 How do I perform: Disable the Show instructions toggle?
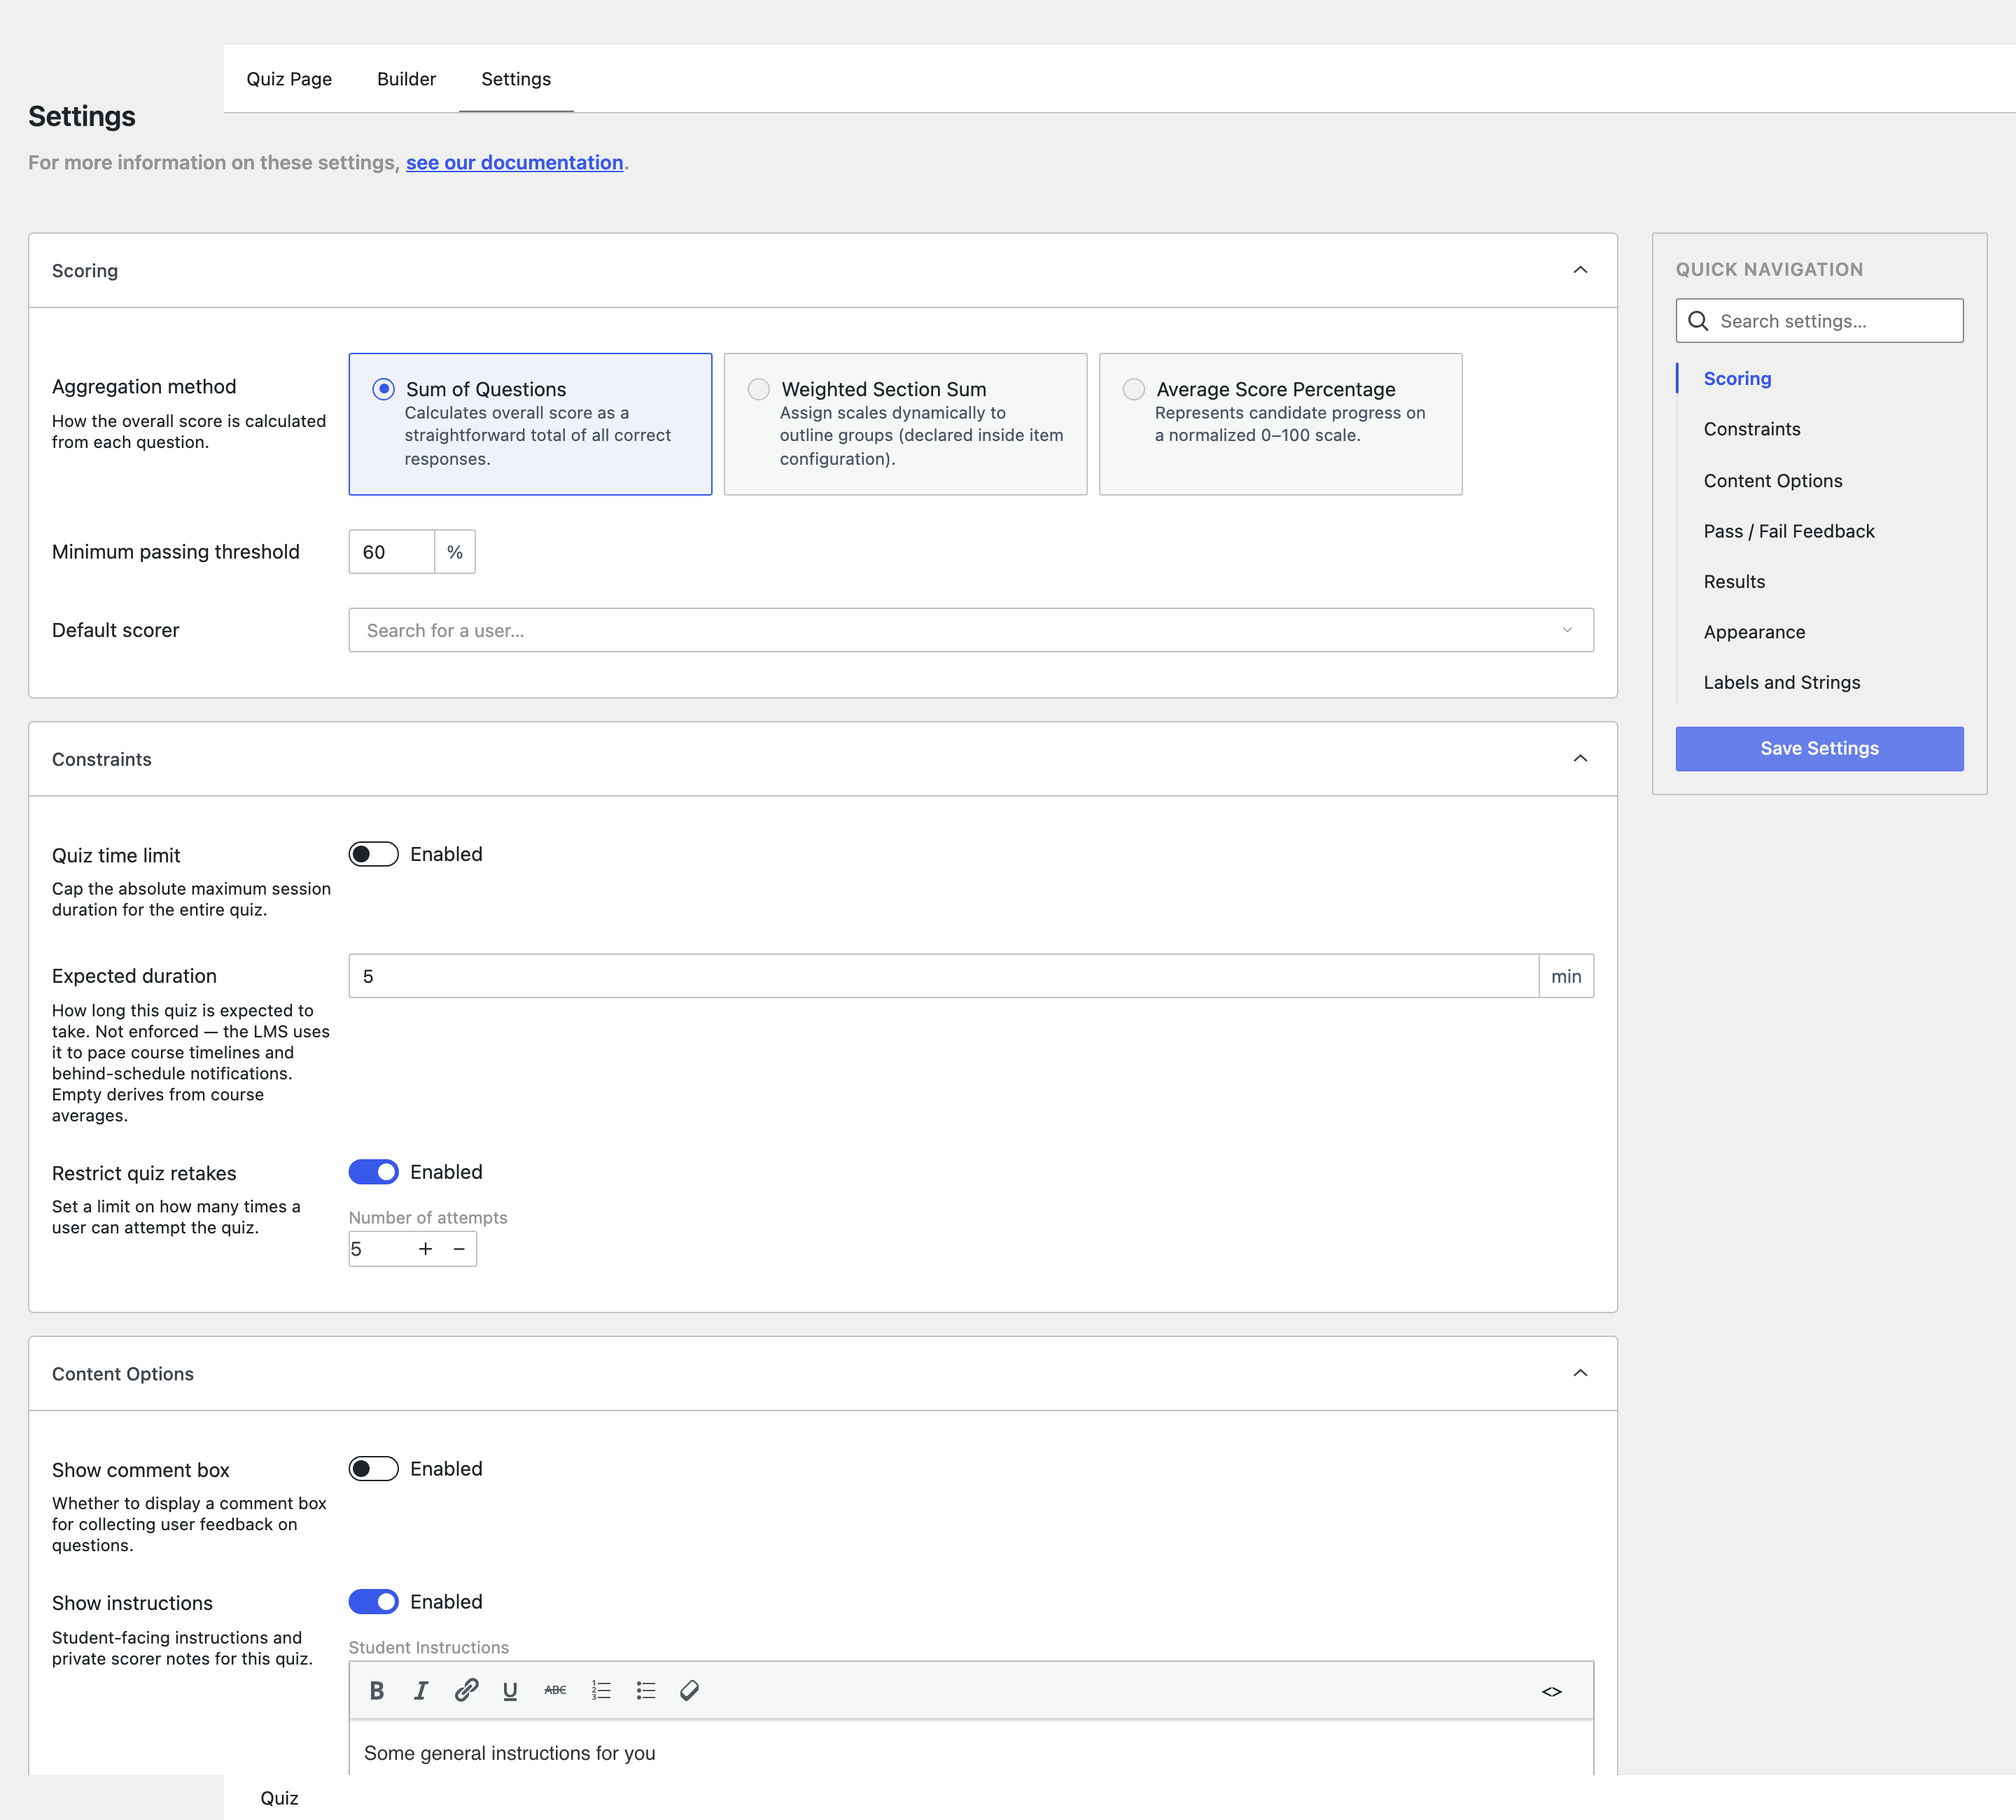[373, 1602]
